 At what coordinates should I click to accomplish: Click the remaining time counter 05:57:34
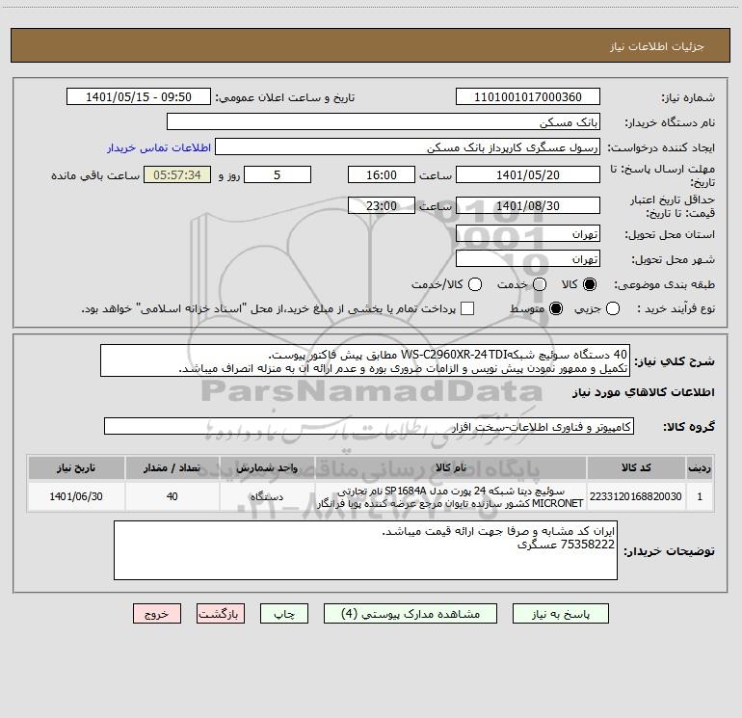[177, 174]
